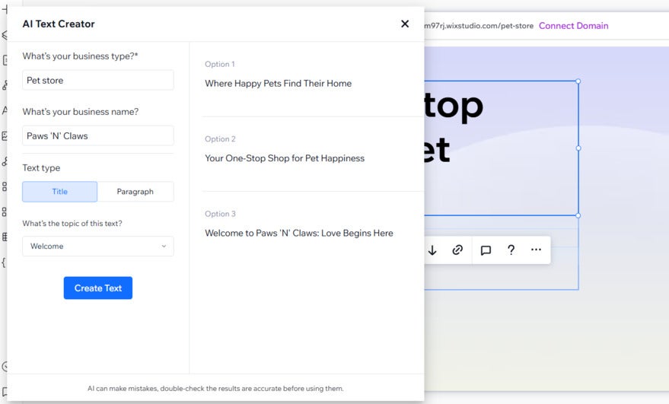Screen dimensions: 669x404
Task: Click the wixstudio.com/pet-store site URL
Action: click(x=479, y=26)
